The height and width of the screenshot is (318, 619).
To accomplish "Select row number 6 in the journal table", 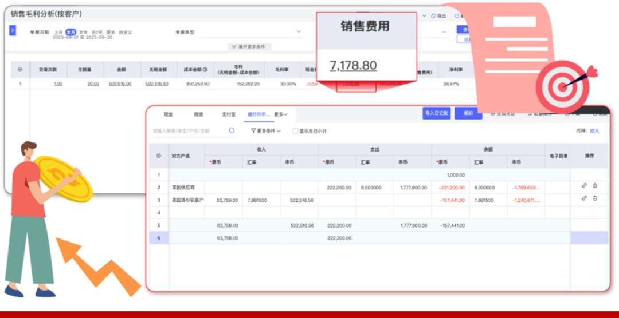I will click(x=159, y=238).
